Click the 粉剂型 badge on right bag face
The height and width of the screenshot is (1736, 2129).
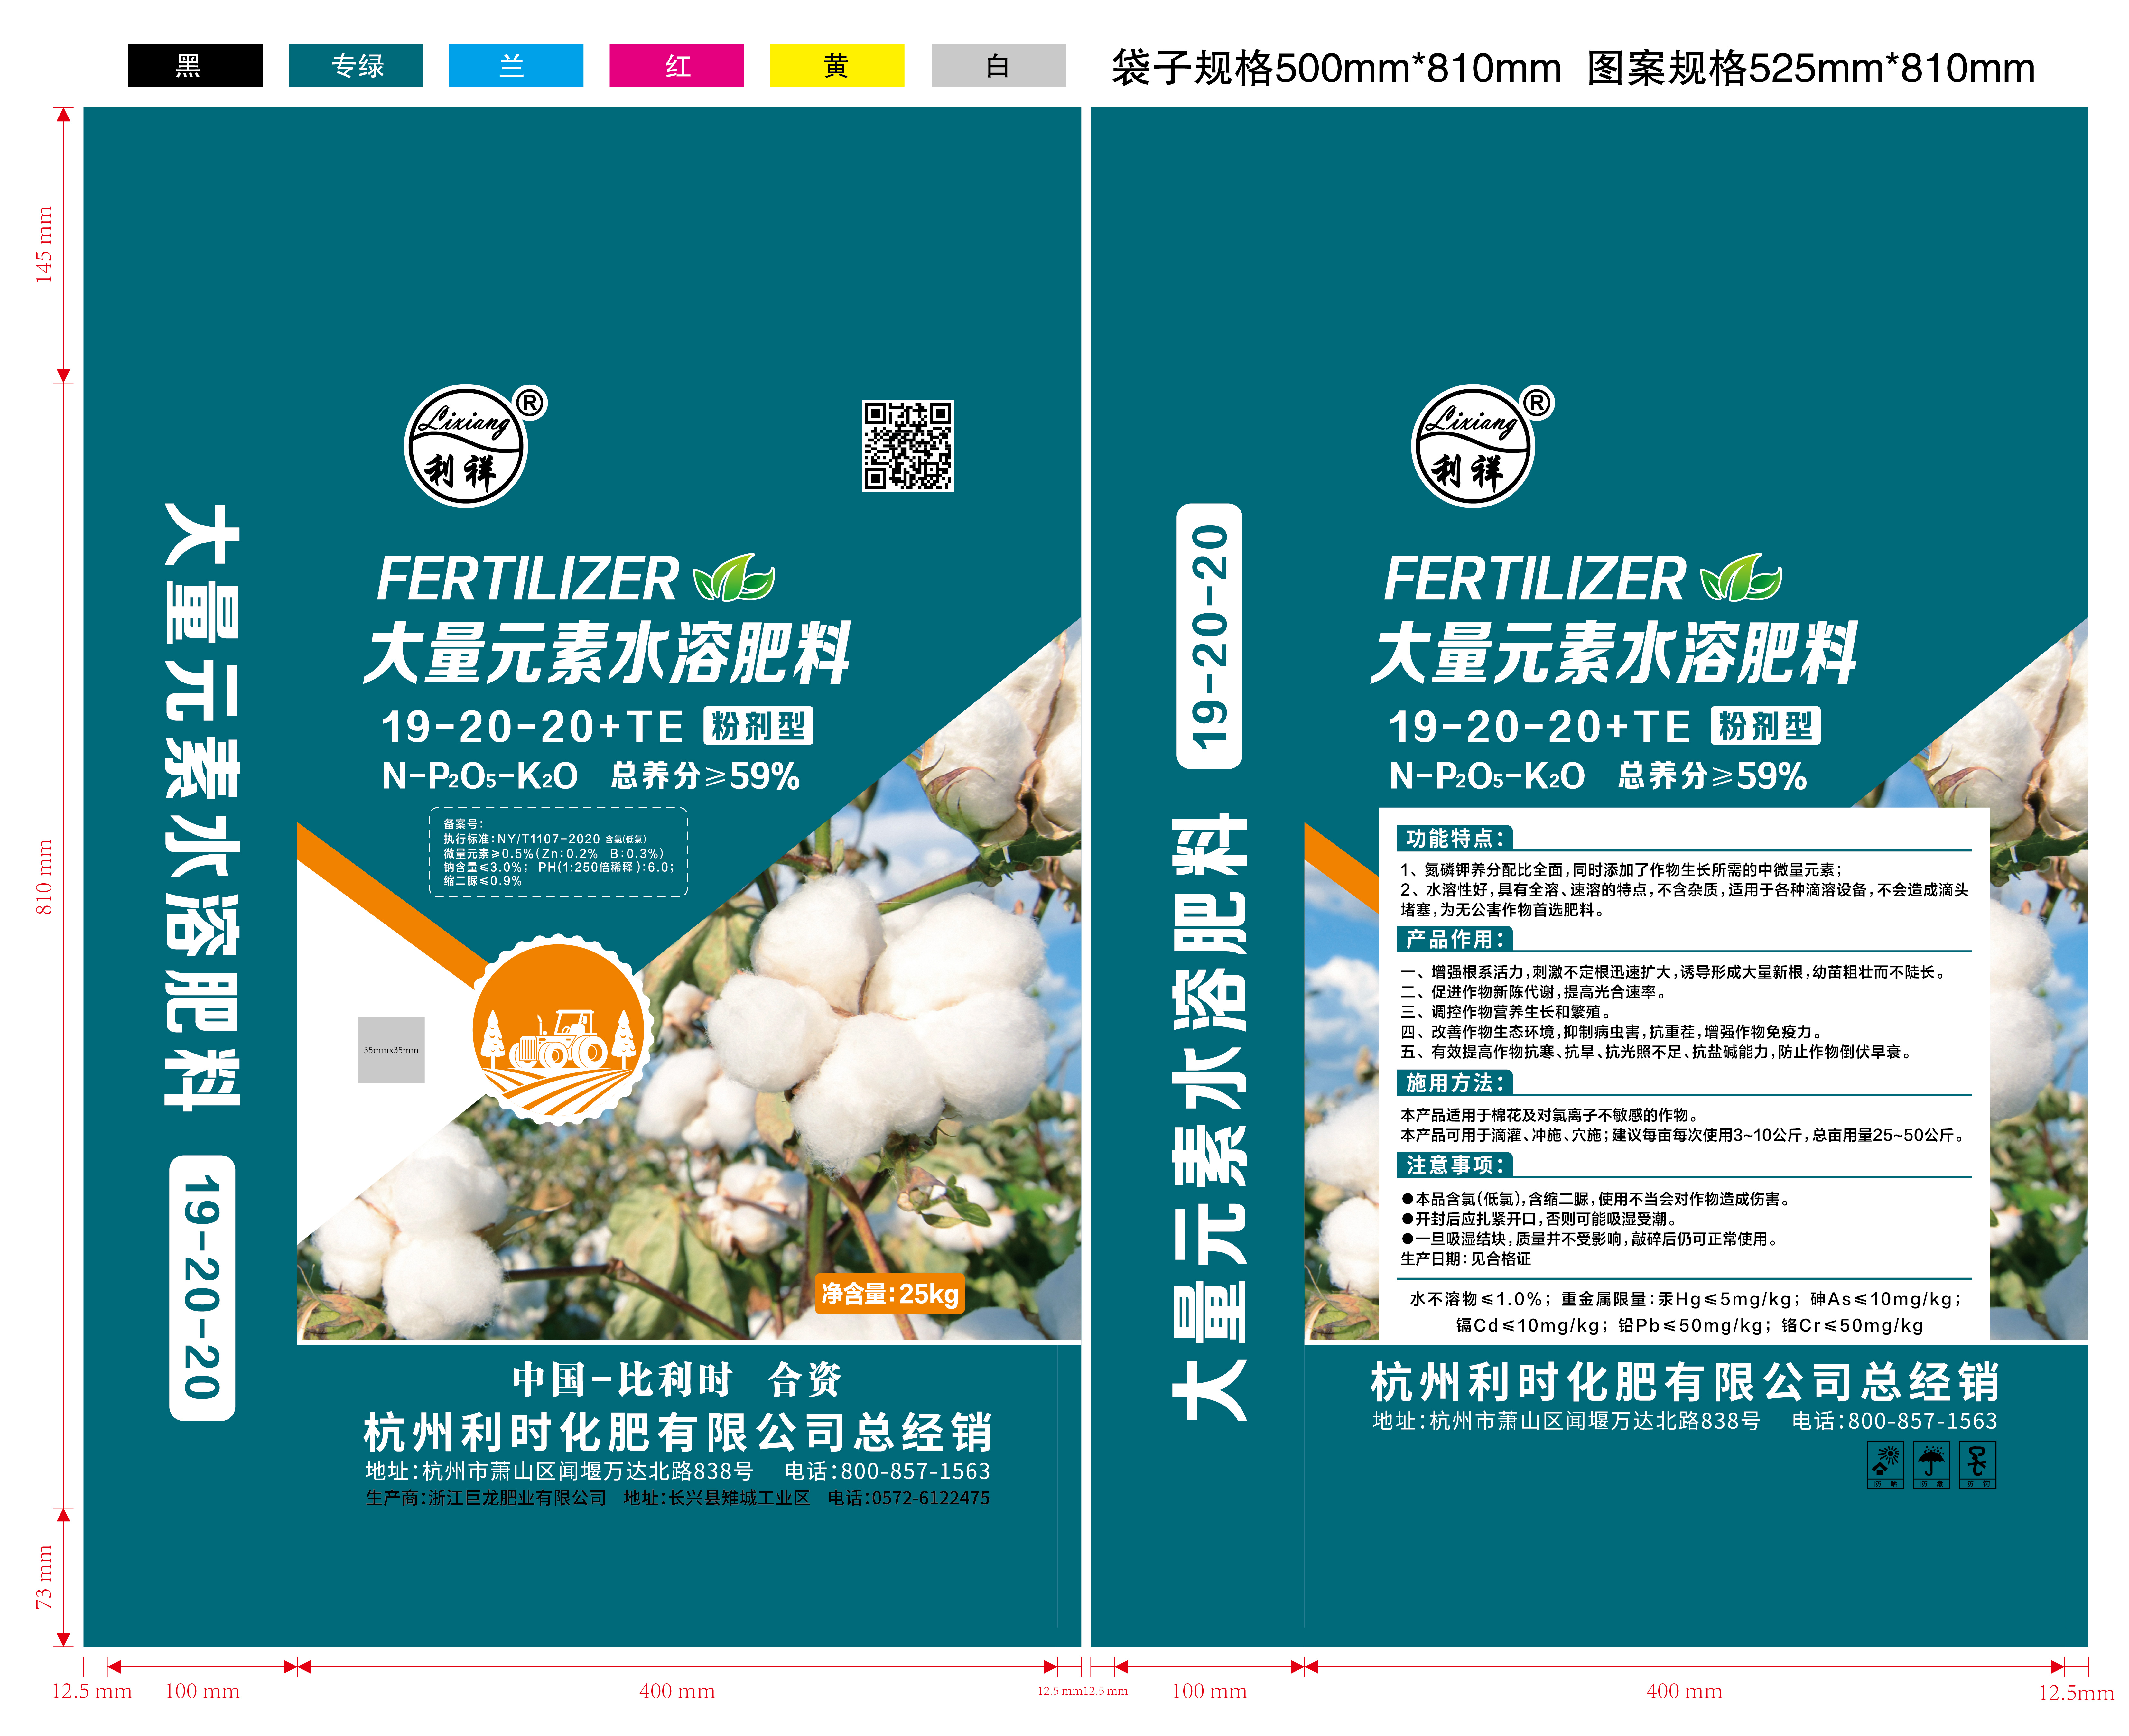tap(1766, 726)
